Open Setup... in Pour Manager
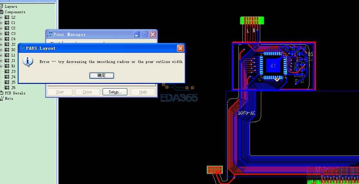 (x=115, y=92)
